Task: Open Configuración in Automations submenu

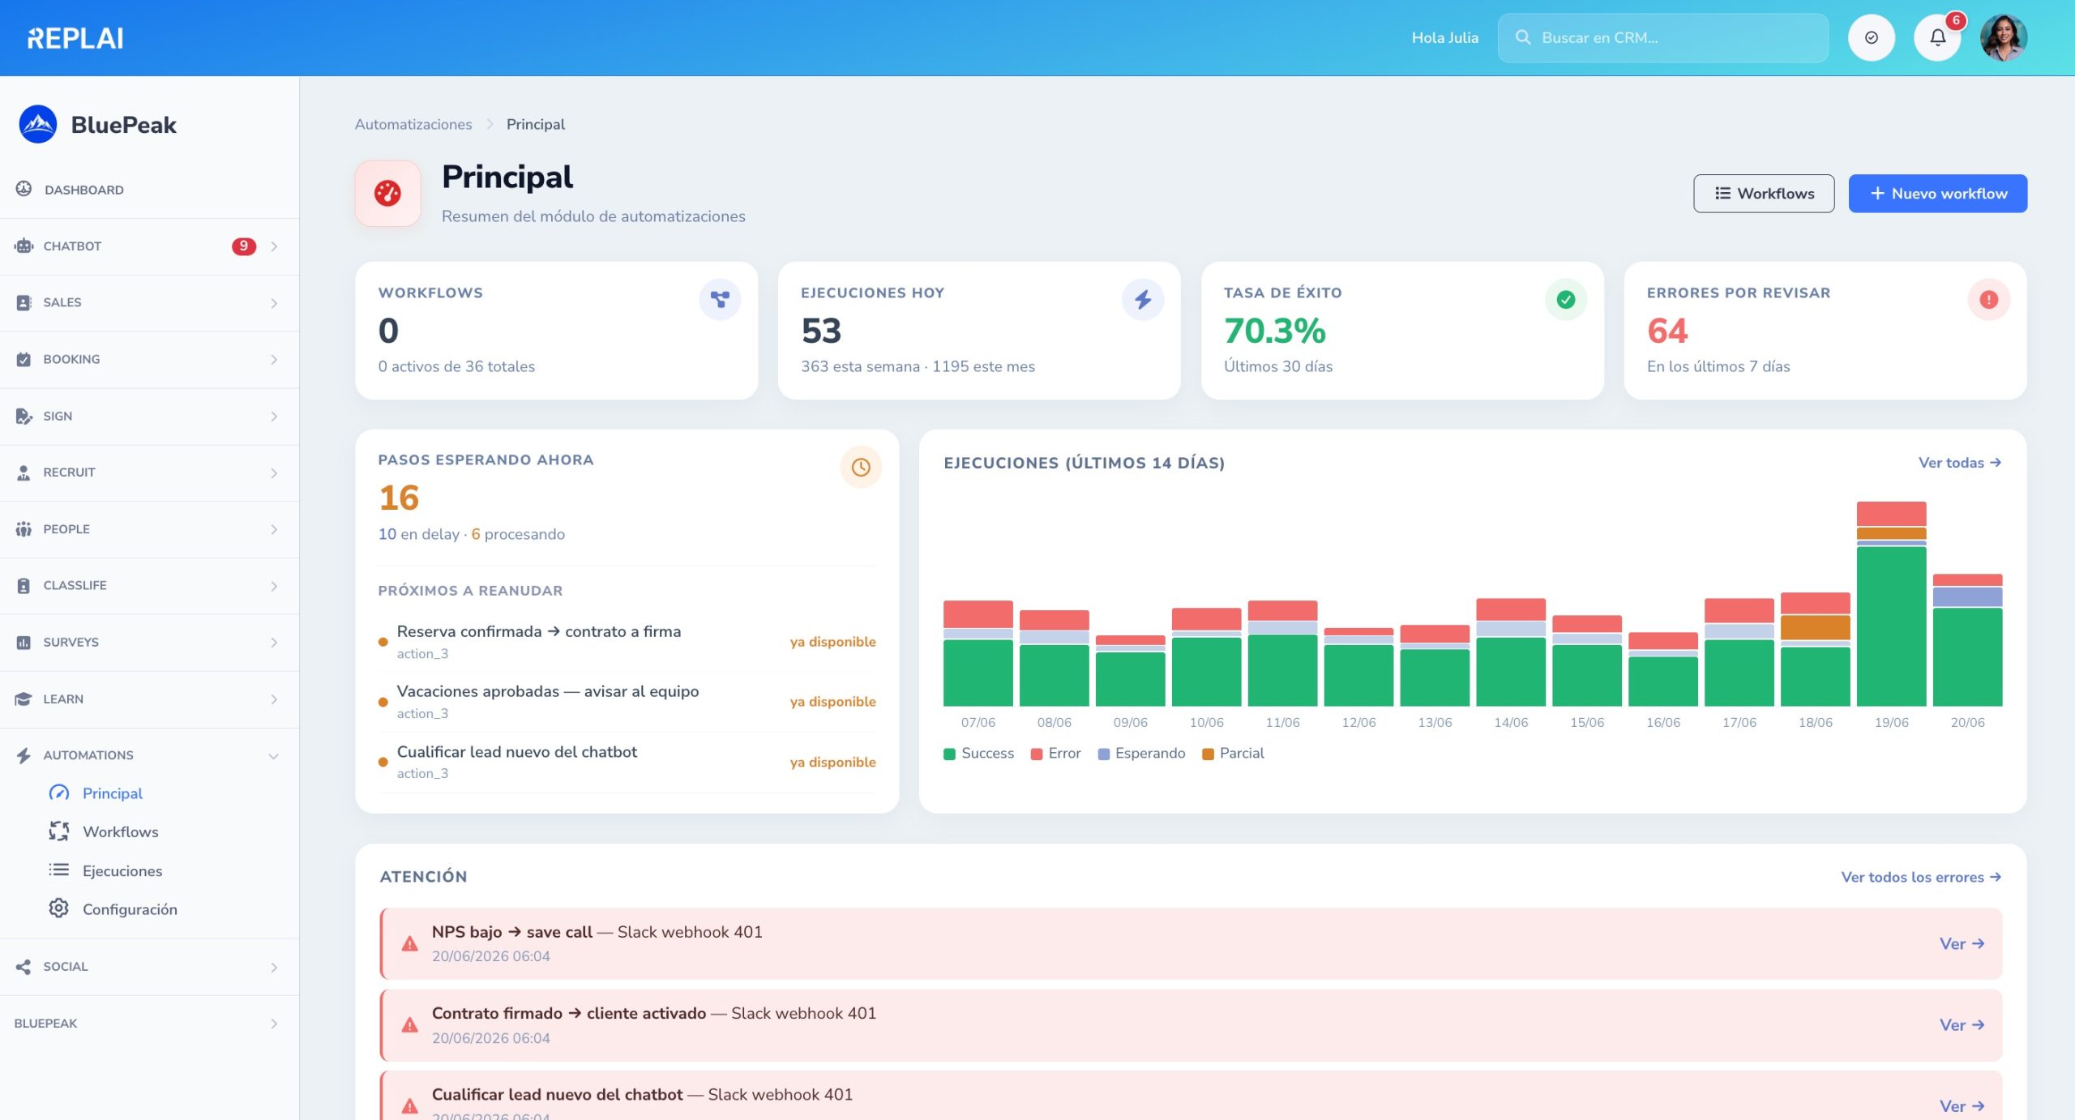Action: [x=130, y=908]
